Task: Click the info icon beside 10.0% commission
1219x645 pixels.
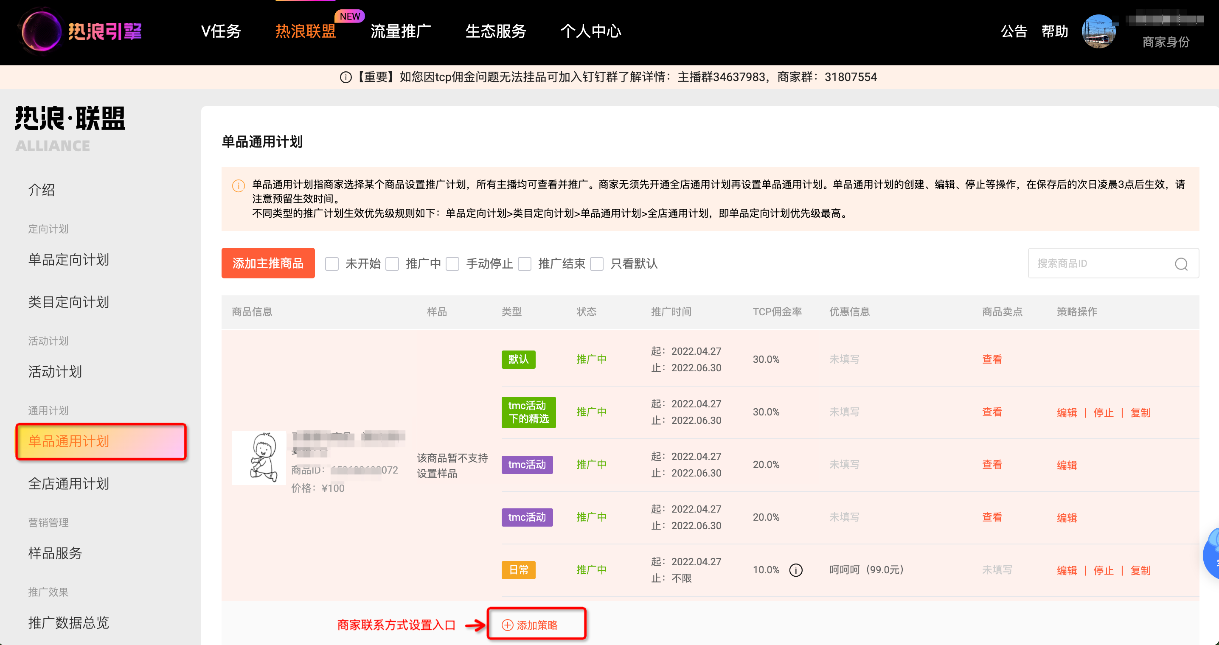Action: (796, 570)
